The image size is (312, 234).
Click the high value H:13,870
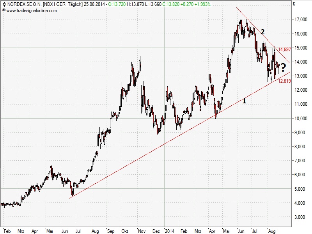tap(135, 4)
